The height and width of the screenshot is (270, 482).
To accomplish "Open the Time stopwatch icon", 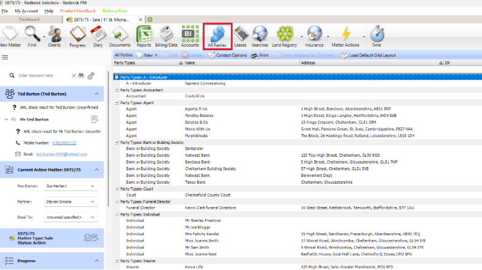I will 376,36.
